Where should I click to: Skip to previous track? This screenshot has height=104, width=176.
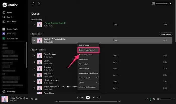(x=82, y=97)
